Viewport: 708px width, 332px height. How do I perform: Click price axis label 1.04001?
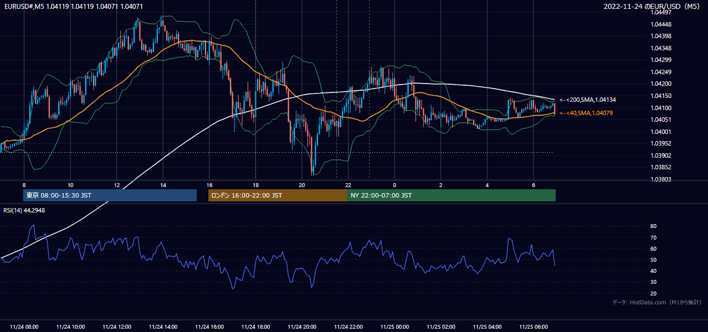[661, 132]
